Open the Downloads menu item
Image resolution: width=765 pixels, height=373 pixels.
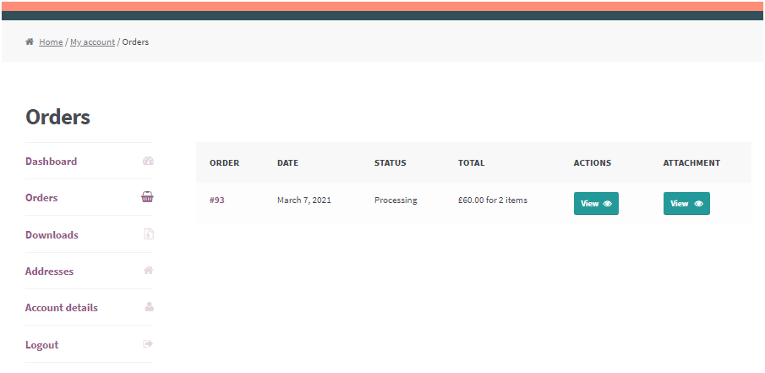(x=52, y=235)
